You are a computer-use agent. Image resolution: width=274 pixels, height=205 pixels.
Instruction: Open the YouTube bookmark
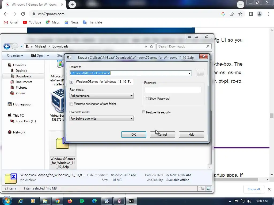coord(32,22)
